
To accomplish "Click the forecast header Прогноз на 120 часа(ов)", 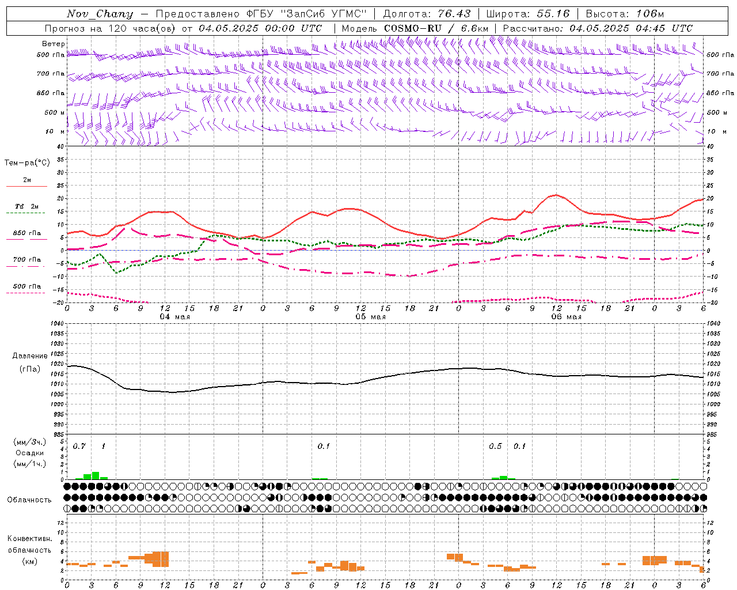I will 111,28.
